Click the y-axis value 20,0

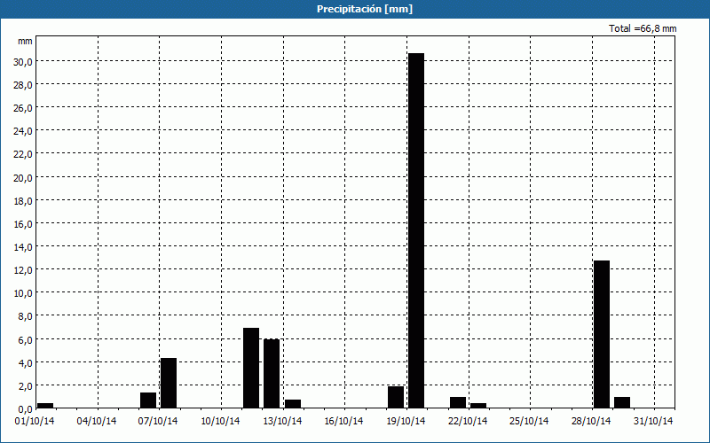click(23, 178)
